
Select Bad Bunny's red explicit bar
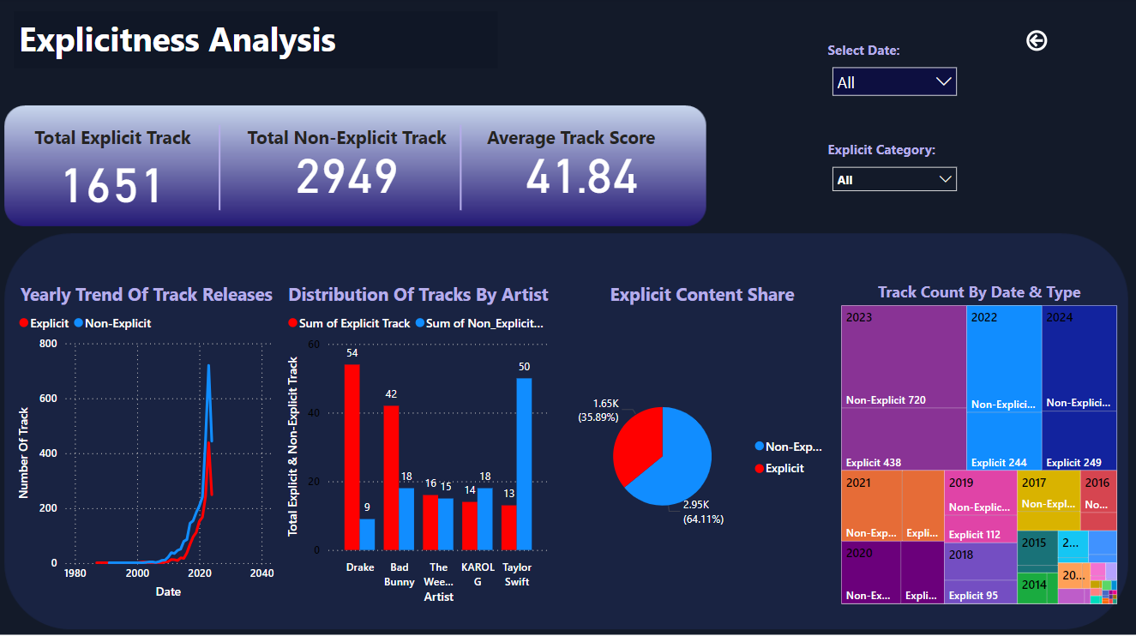click(x=391, y=477)
